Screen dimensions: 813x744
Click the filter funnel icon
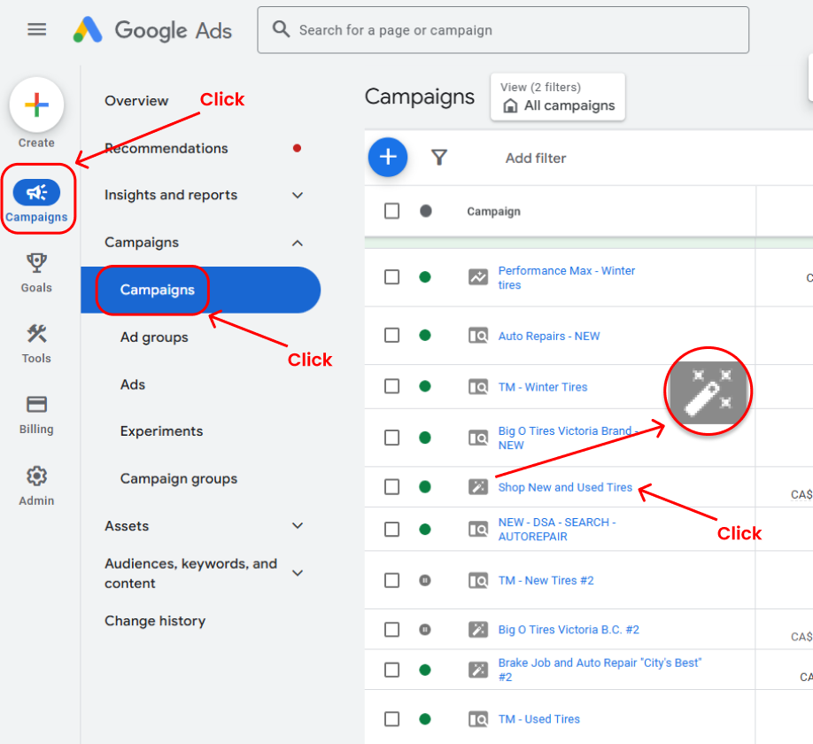click(438, 158)
